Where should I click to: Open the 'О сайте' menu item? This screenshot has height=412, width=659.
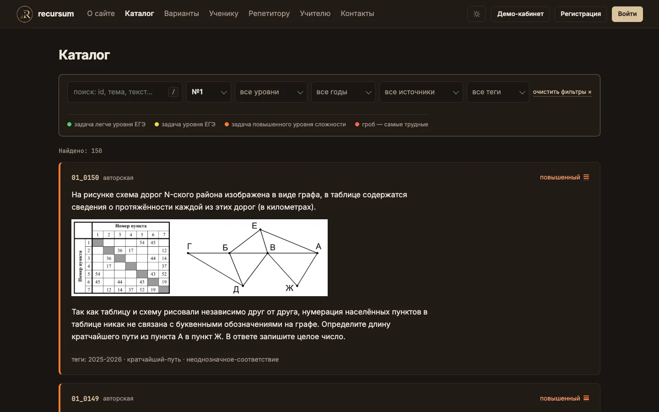tap(101, 14)
